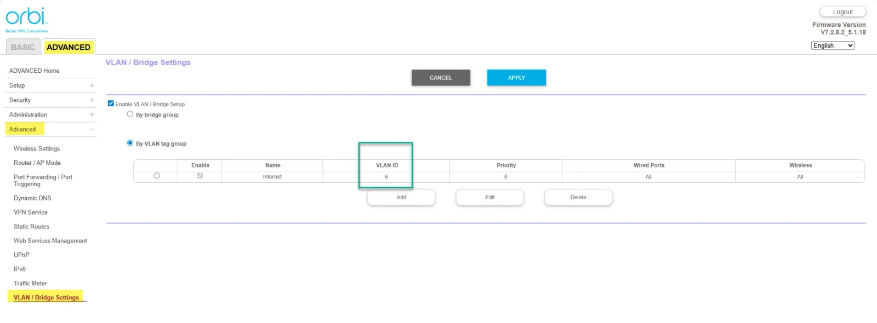Click the CANCEL button
877x323 pixels.
441,78
